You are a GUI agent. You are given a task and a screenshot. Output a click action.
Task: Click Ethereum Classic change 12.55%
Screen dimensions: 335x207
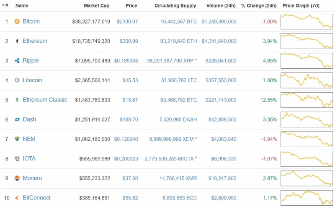269,100
